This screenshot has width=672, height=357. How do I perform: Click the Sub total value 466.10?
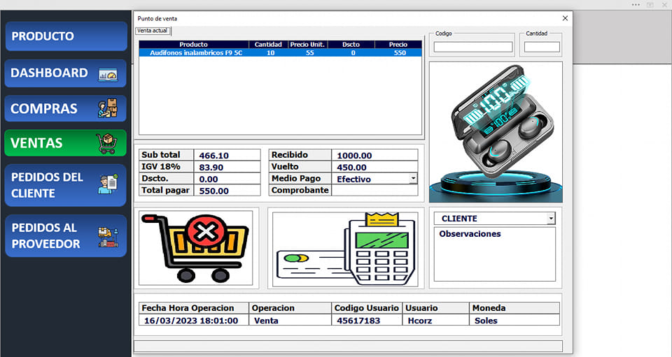[x=227, y=155]
